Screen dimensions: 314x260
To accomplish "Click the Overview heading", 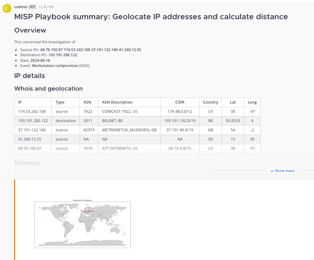I will coord(30,30).
